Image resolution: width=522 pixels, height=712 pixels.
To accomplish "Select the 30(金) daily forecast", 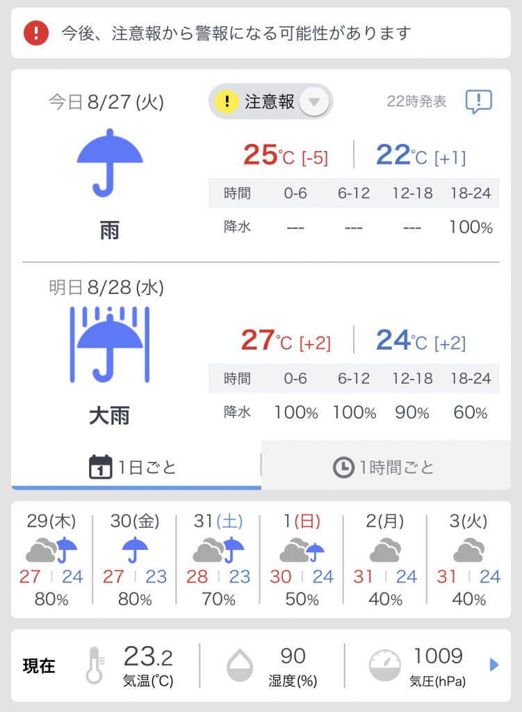I will (x=135, y=560).
